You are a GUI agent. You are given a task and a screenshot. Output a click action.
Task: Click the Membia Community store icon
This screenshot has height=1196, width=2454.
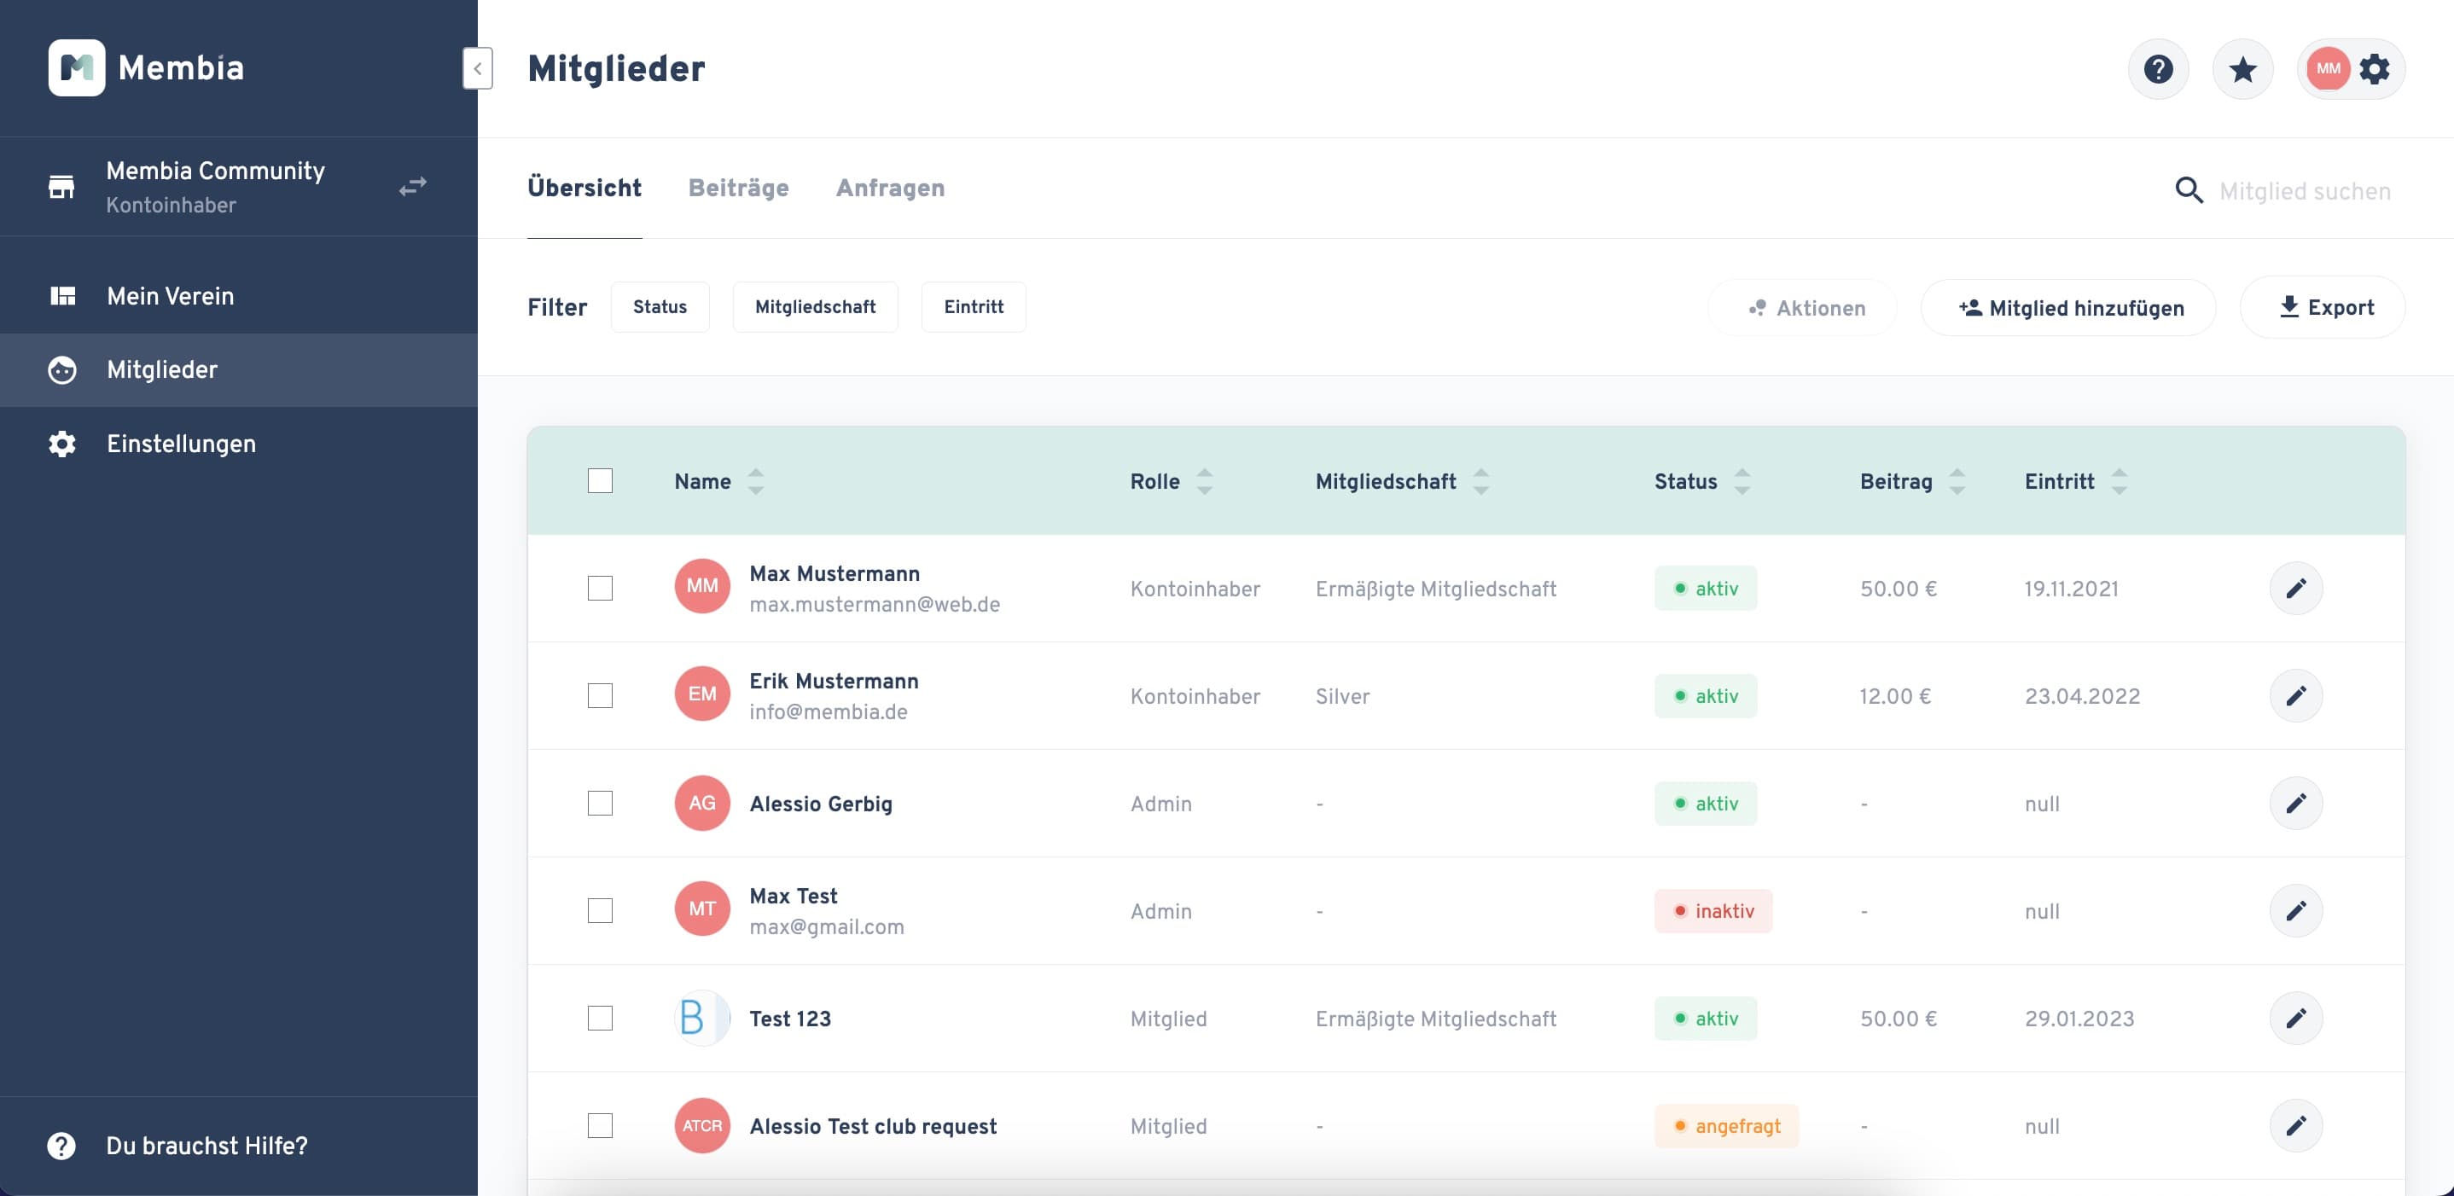pos(62,187)
